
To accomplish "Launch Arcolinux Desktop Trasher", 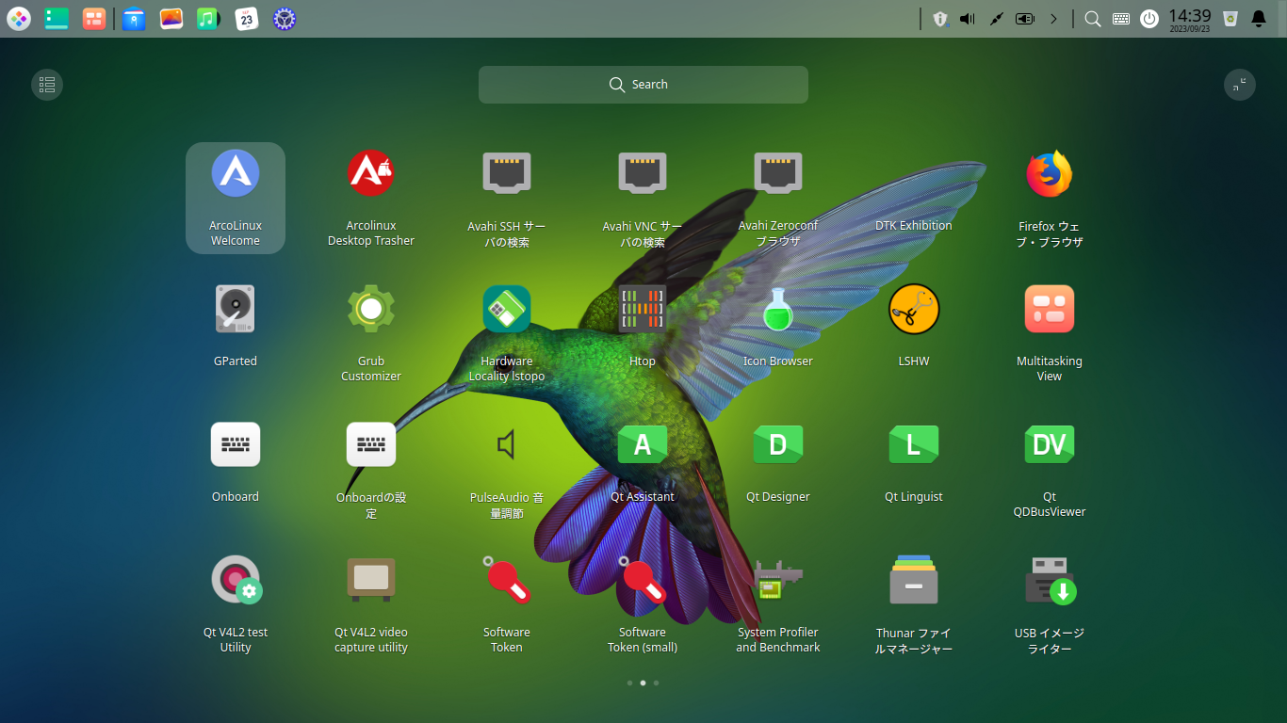I will [371, 198].
